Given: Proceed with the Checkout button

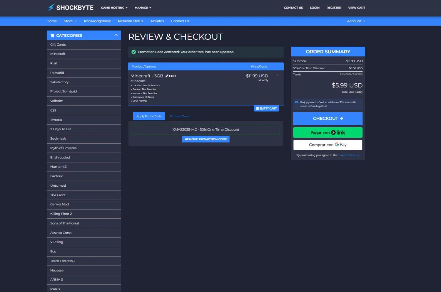Looking at the screenshot, I should click(328, 119).
